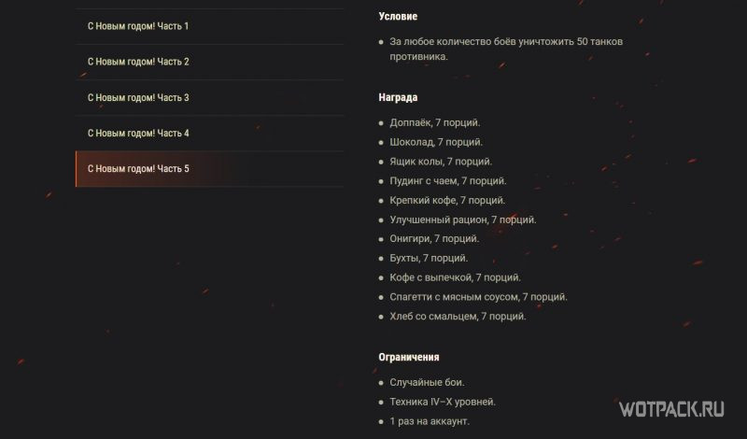Click the 'Техника IV–X уровней' restriction
The width and height of the screenshot is (747, 439).
pyautogui.click(x=443, y=402)
